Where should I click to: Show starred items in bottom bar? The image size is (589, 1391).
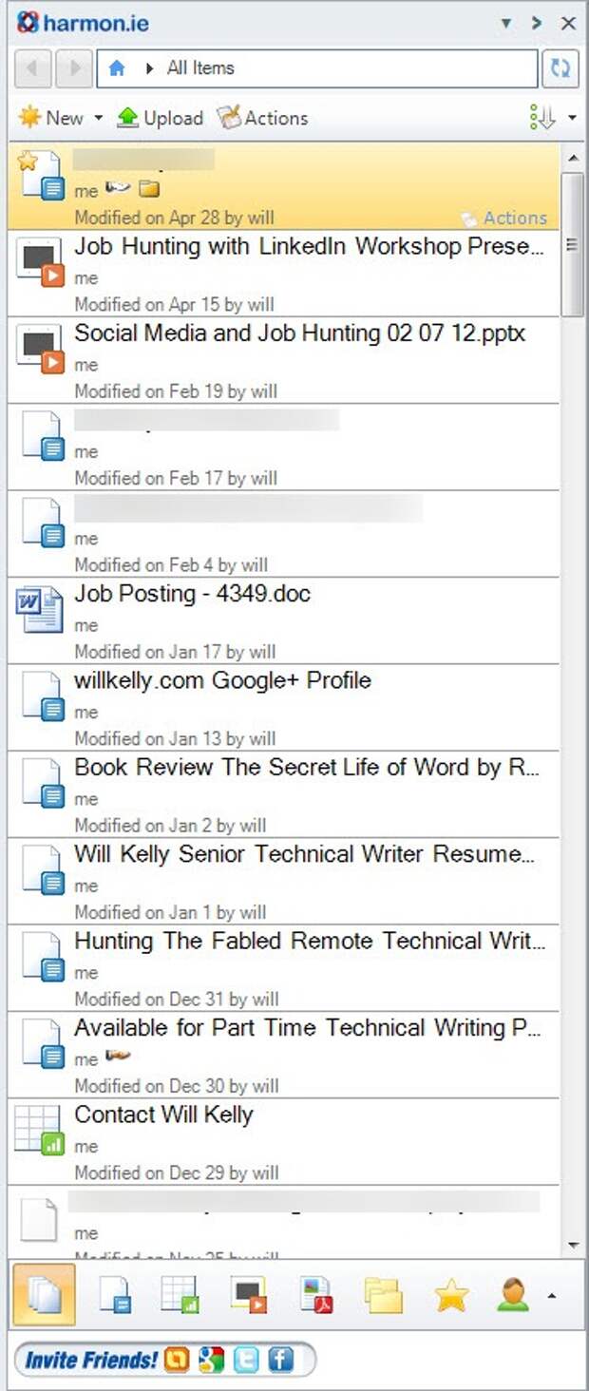click(x=451, y=1295)
